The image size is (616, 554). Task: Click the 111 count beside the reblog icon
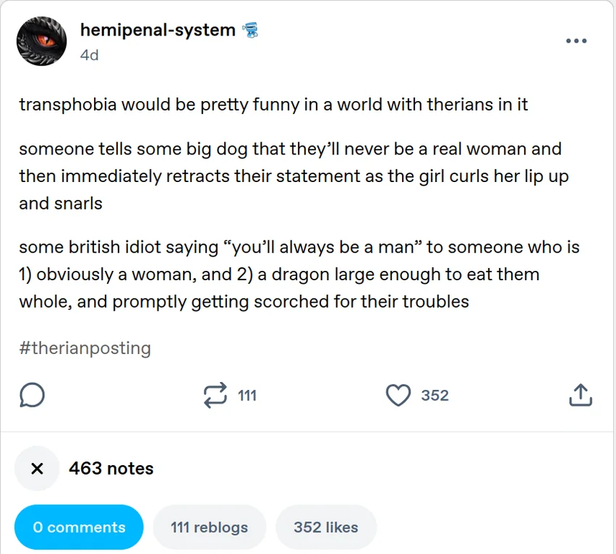(247, 395)
